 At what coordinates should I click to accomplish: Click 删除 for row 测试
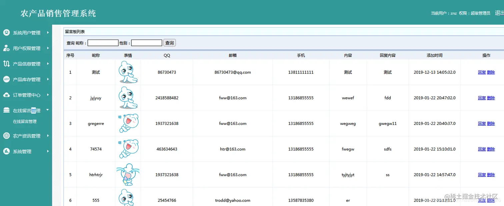[x=491, y=72]
